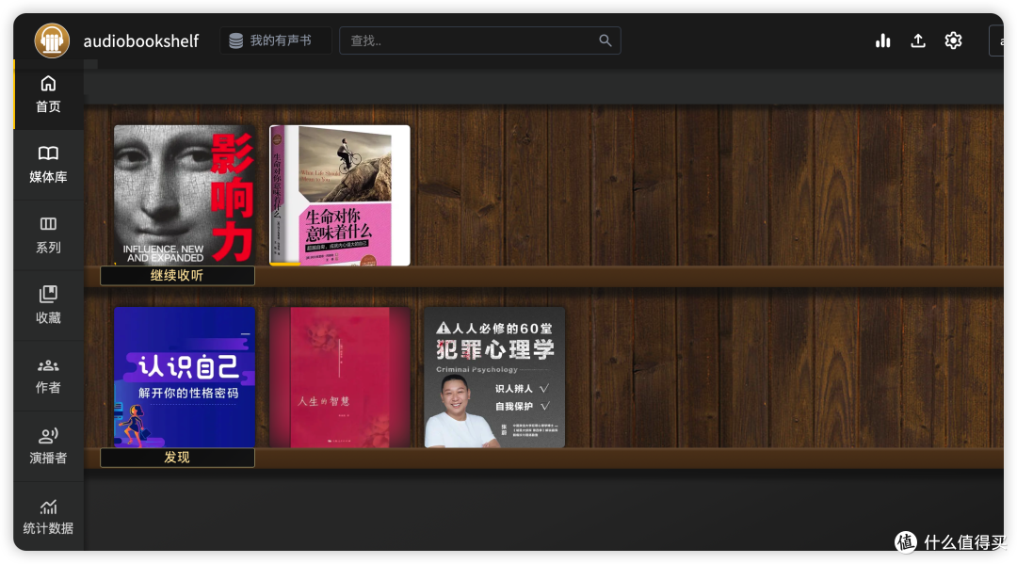Open the 人生的智慧 red book cover
This screenshot has width=1017, height=564.
click(x=340, y=378)
